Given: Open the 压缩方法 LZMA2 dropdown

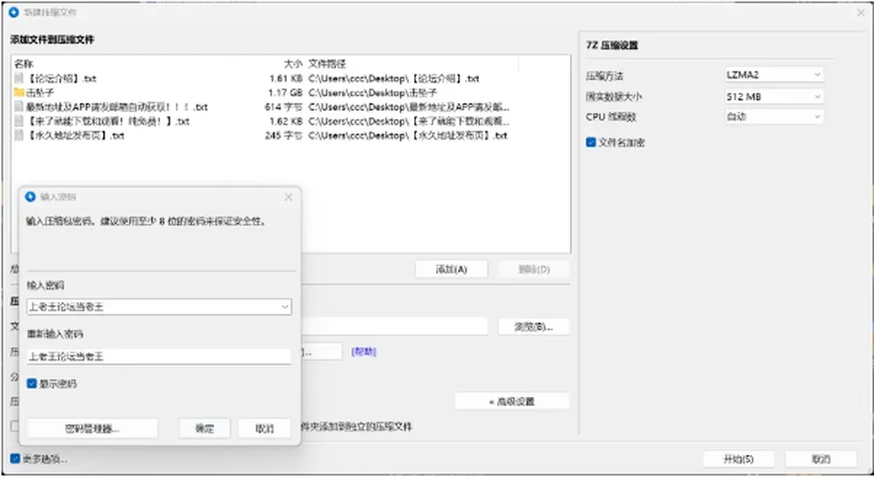Looking at the screenshot, I should pos(774,74).
